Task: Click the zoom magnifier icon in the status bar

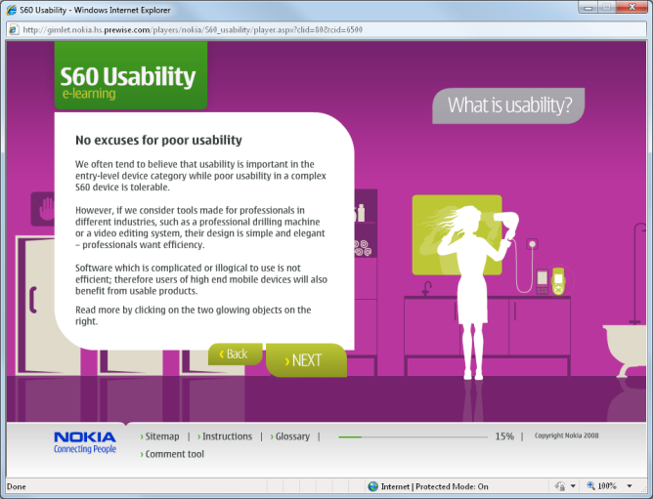Action: pos(591,485)
